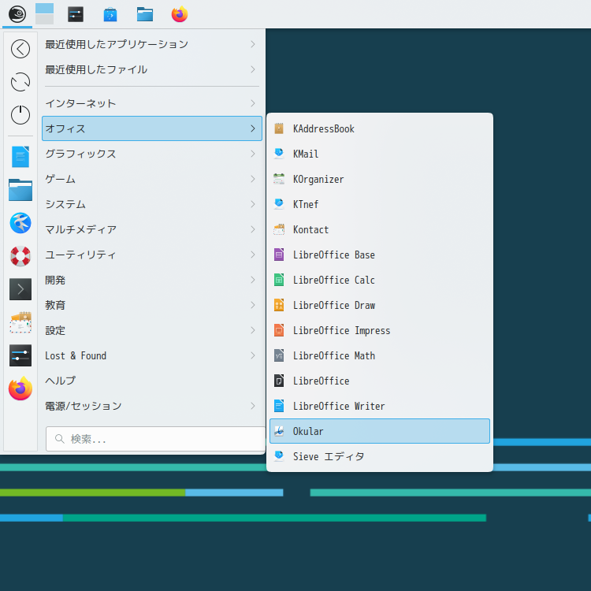The width and height of the screenshot is (591, 591).
Task: Expand the システム category arrow
Action: [x=253, y=204]
